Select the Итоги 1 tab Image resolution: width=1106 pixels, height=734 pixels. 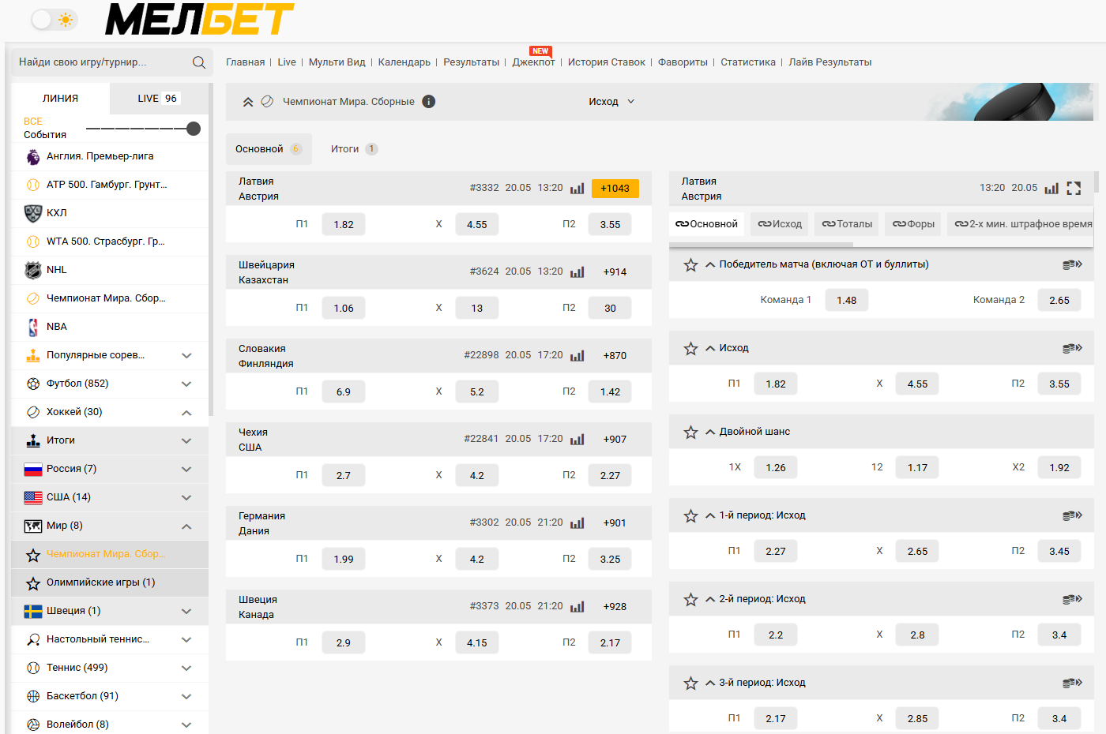click(x=354, y=148)
